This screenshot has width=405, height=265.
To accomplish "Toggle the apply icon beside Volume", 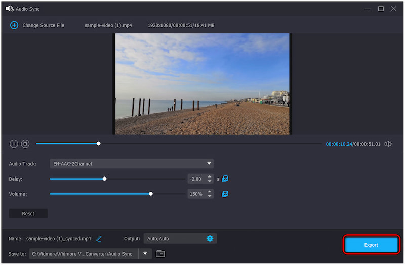I will (x=225, y=194).
